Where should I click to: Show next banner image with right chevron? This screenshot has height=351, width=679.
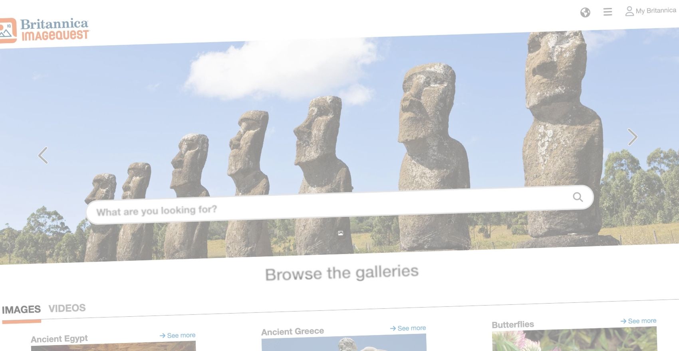632,137
